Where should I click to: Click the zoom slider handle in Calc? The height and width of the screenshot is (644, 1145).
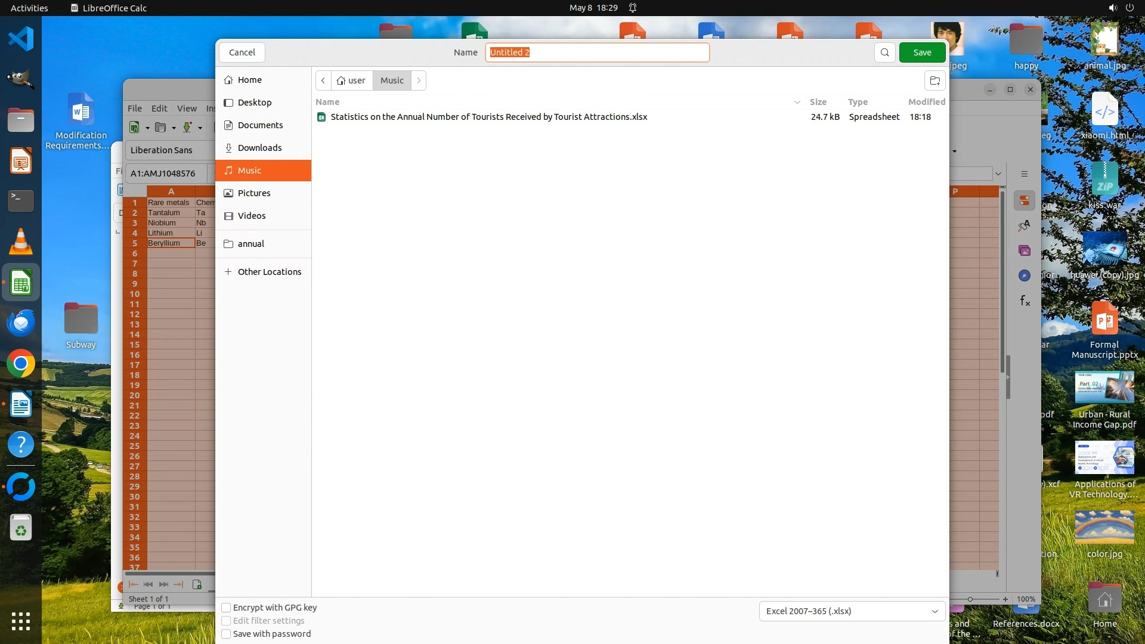[970, 599]
